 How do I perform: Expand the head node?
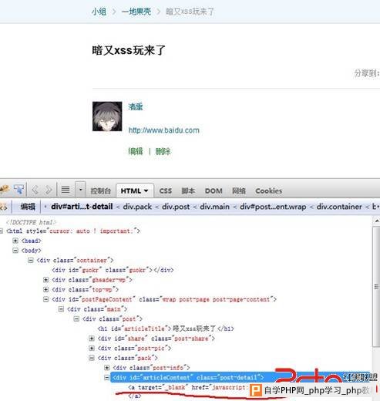[15, 241]
